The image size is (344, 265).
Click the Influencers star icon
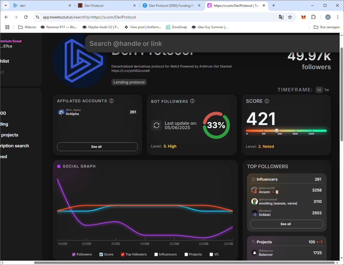point(253,179)
